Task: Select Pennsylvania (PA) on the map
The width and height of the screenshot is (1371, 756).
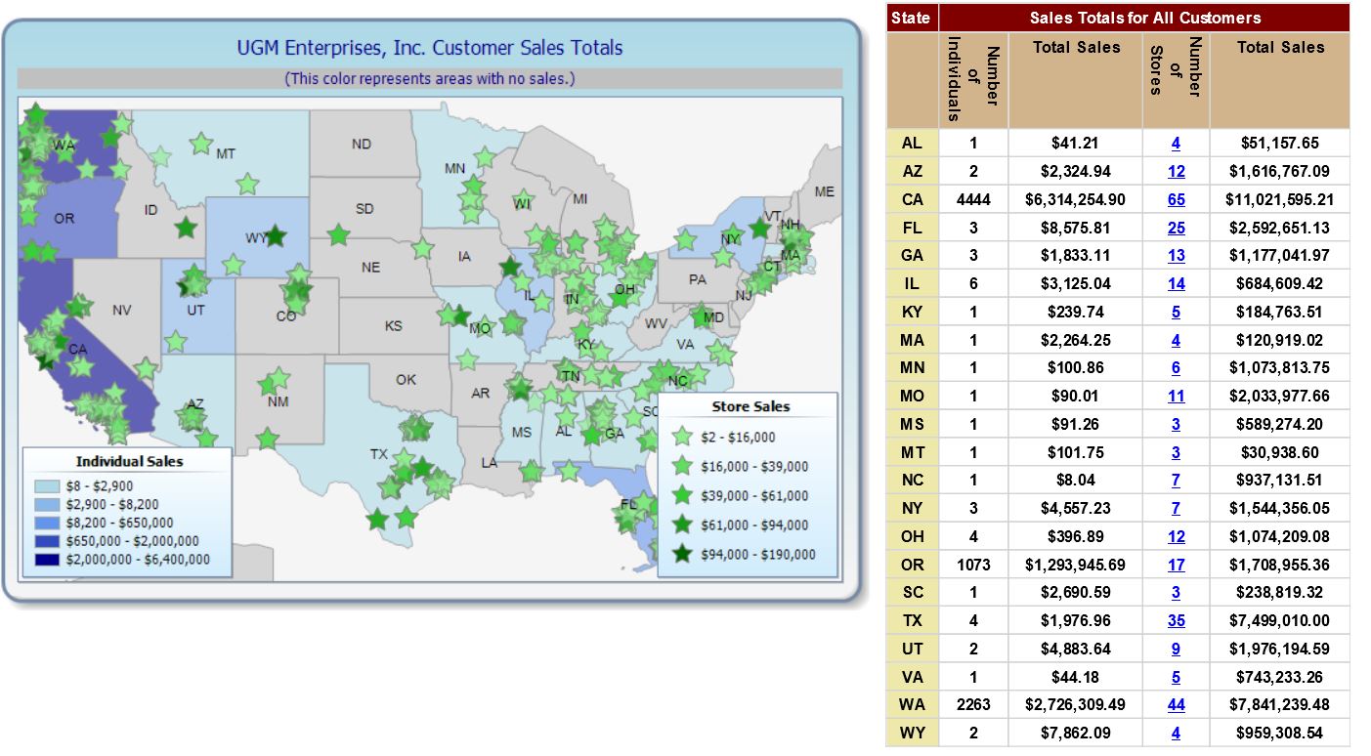Action: (x=697, y=279)
